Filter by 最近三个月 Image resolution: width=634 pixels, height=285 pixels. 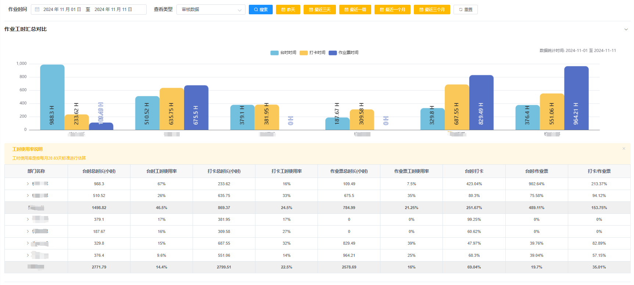[x=432, y=10]
